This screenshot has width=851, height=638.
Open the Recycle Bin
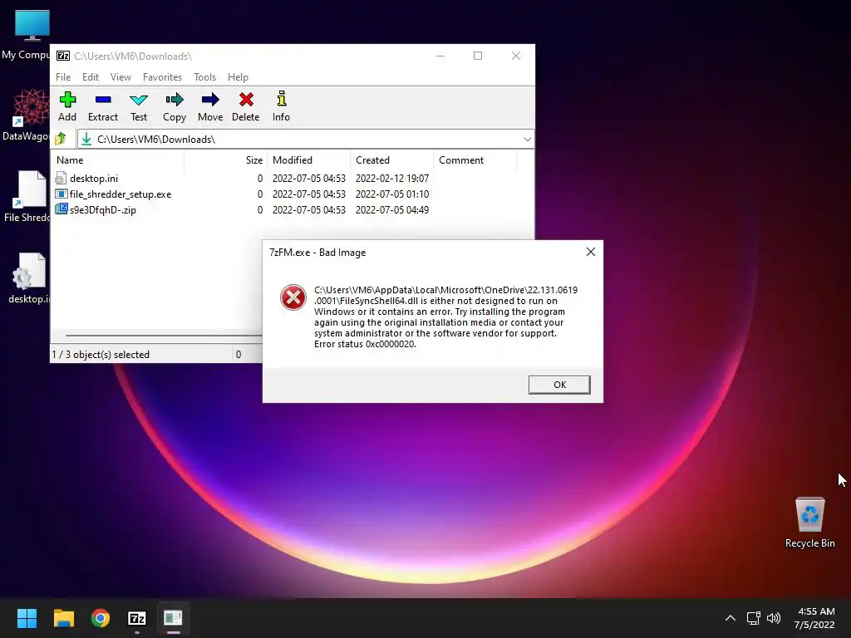point(809,523)
